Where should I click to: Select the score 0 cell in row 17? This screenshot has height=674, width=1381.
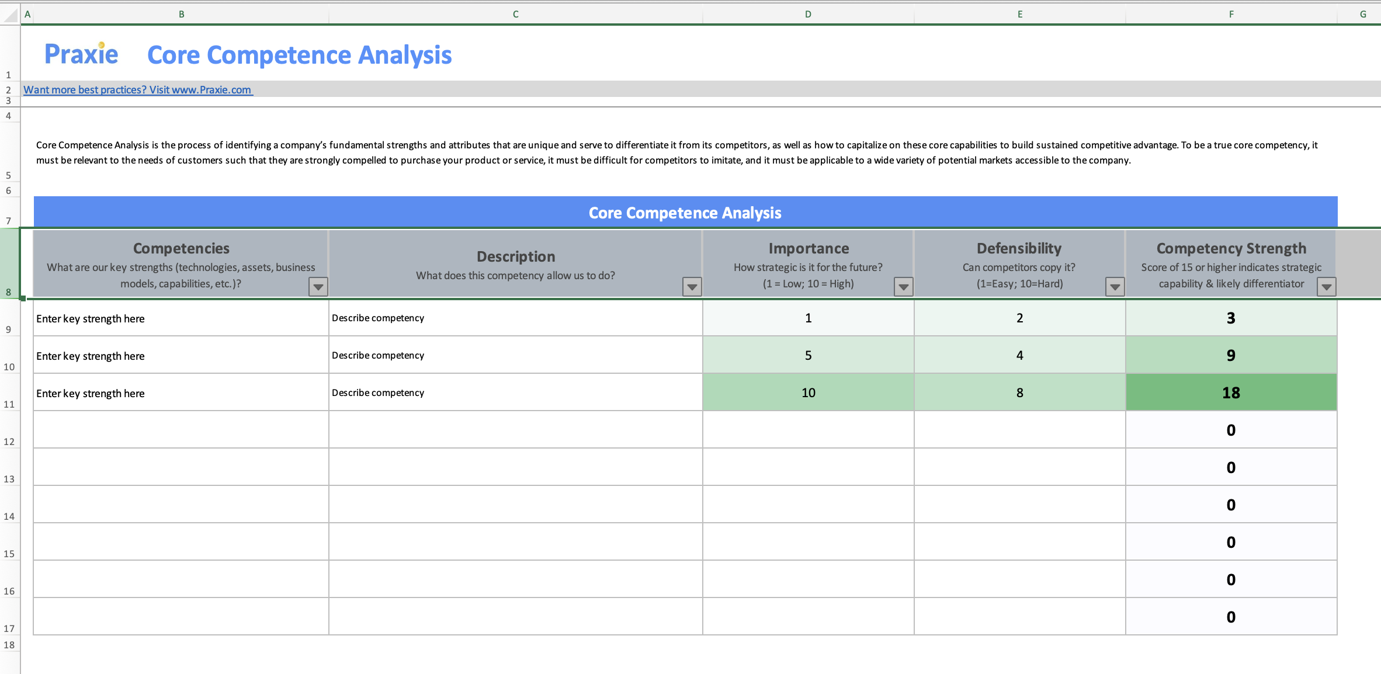coord(1231,617)
